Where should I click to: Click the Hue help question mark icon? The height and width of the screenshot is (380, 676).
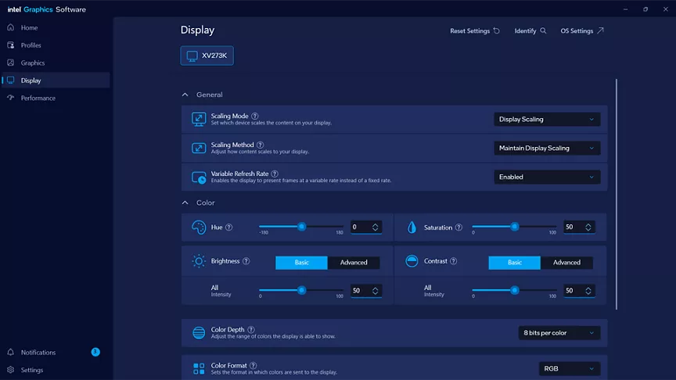230,228
